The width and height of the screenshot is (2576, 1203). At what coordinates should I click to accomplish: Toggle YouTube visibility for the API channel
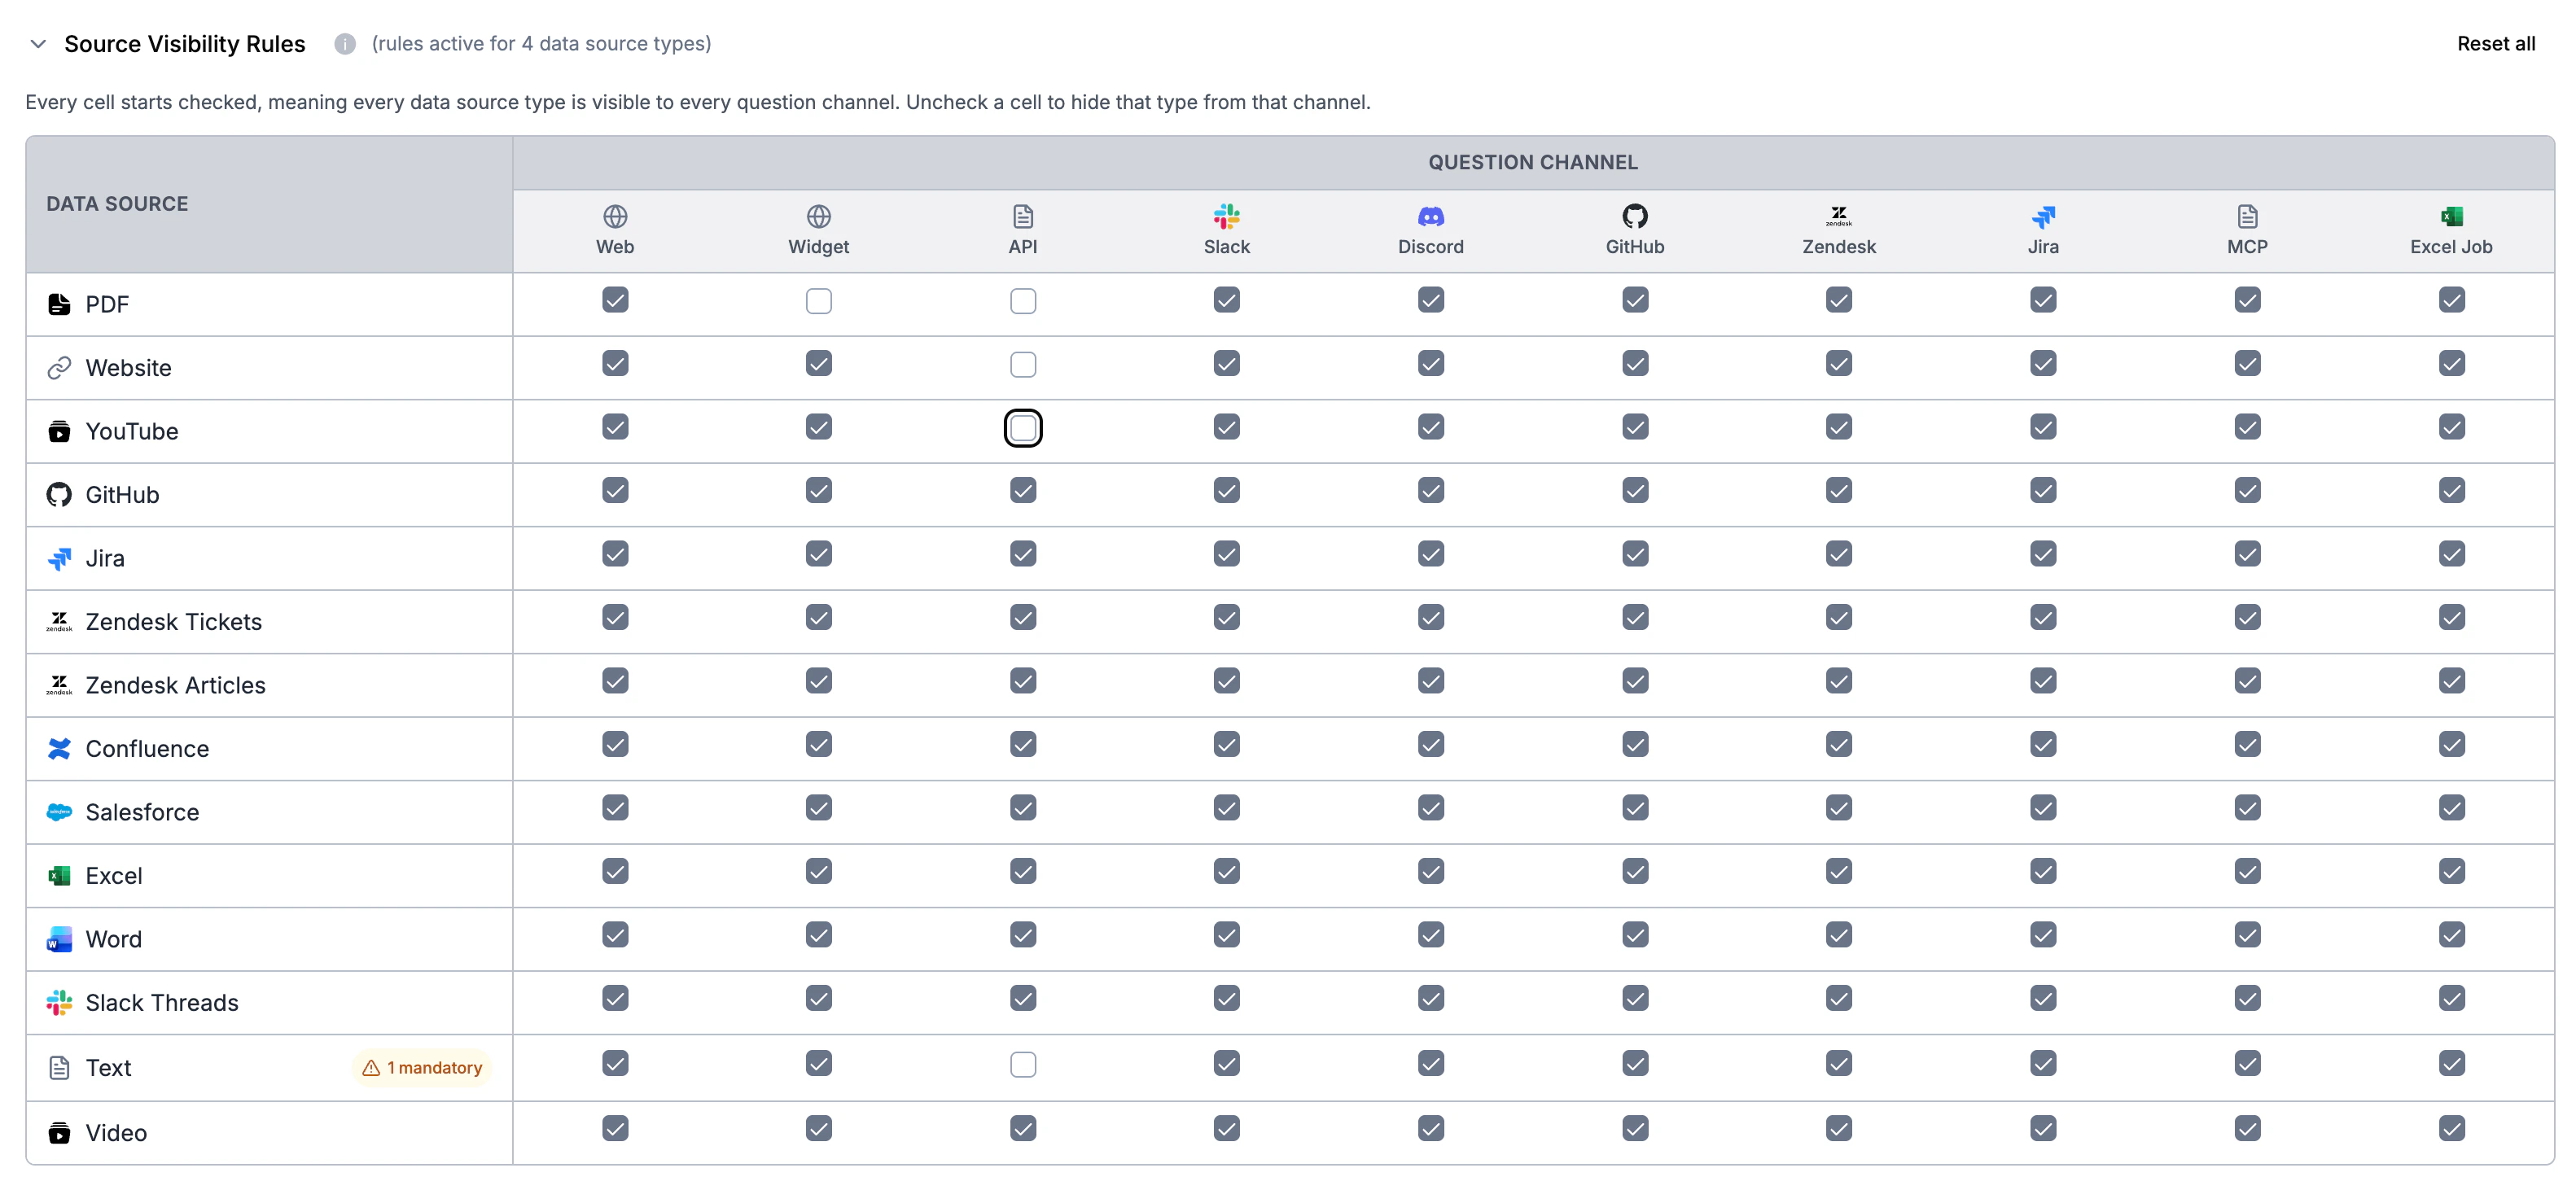tap(1023, 428)
